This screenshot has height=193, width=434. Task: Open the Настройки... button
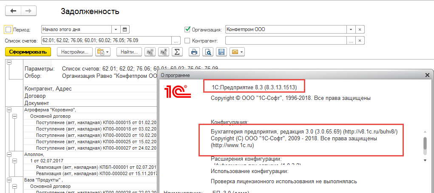click(75, 52)
